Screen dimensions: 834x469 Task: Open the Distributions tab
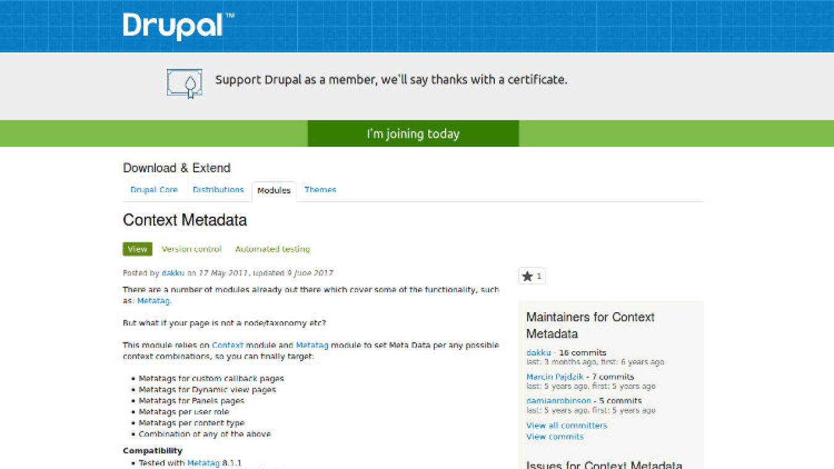point(218,189)
